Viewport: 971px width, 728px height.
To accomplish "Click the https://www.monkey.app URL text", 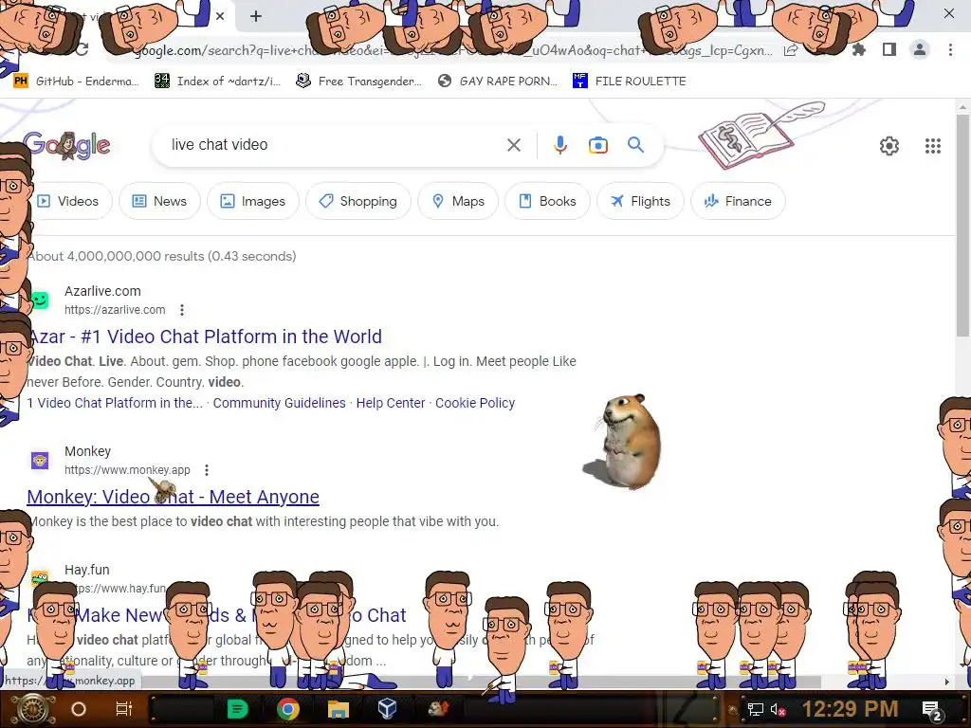I will click(x=128, y=470).
